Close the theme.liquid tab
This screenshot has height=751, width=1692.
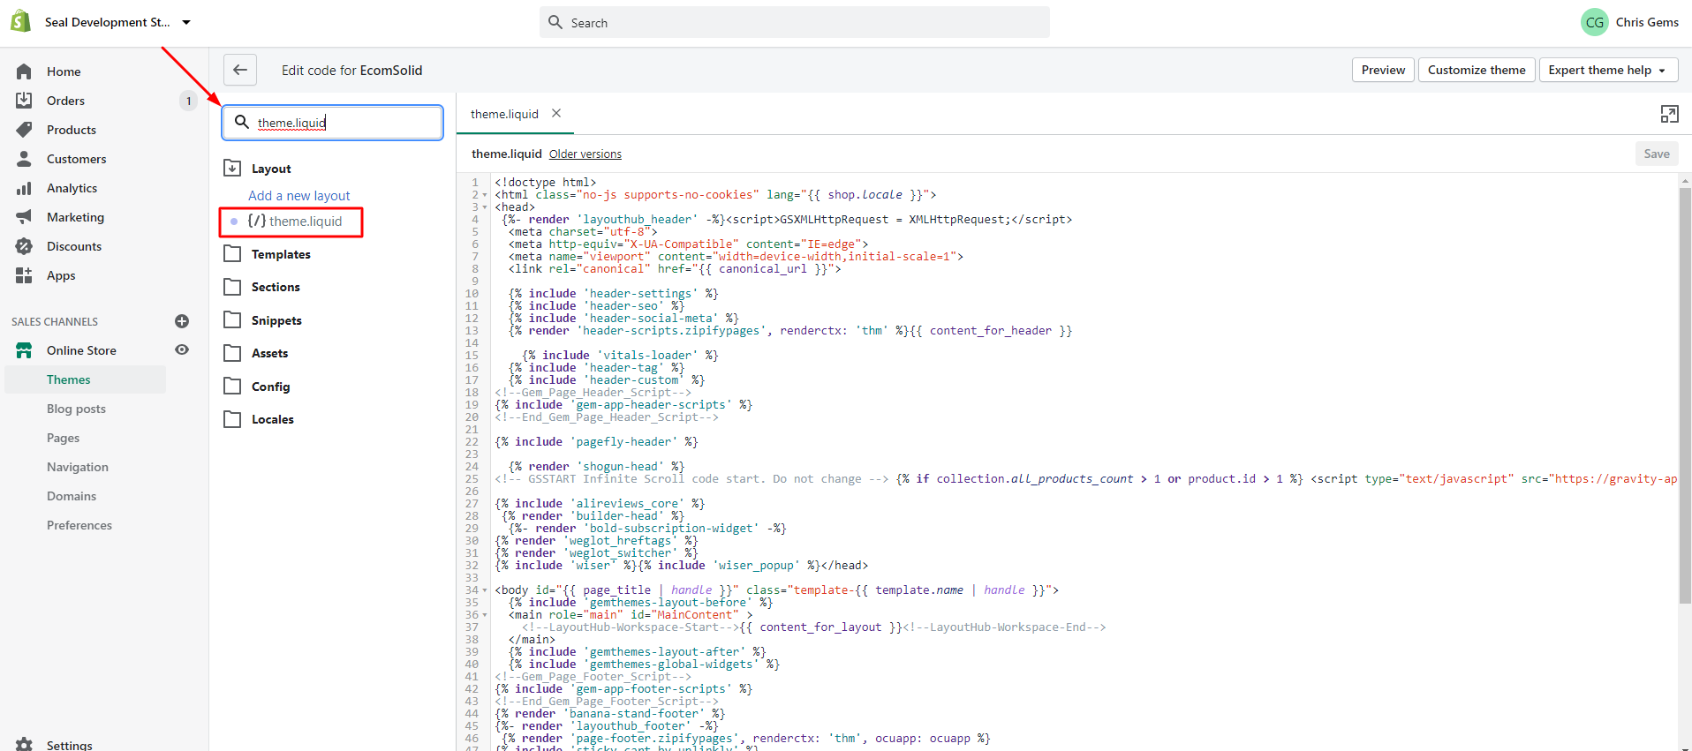click(x=556, y=113)
